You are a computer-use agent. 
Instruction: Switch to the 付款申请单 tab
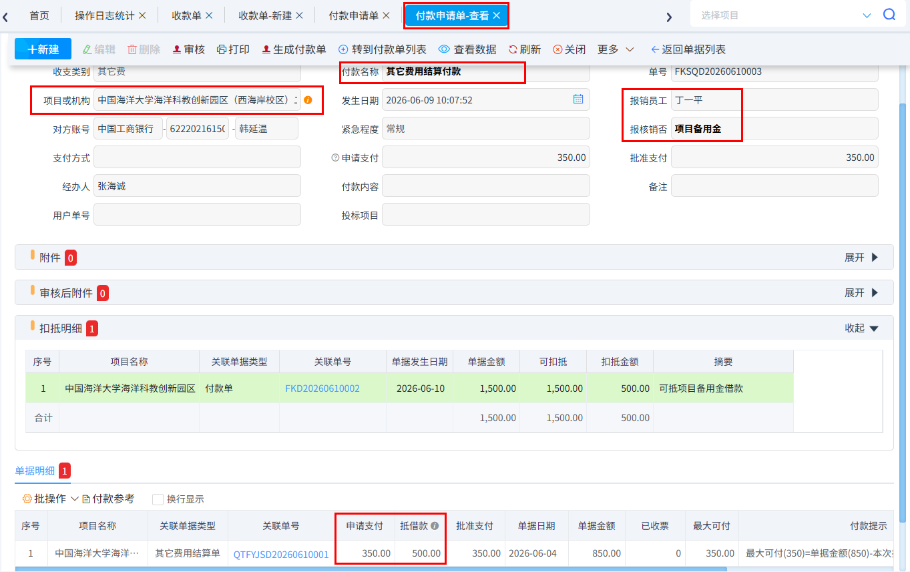click(353, 15)
